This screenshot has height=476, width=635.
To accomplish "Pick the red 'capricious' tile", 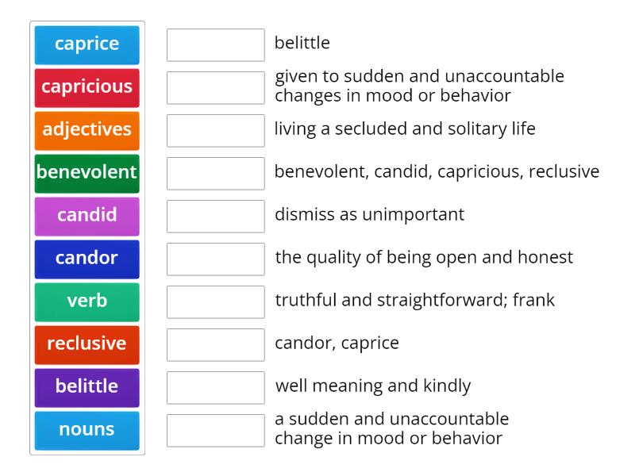I will click(87, 88).
